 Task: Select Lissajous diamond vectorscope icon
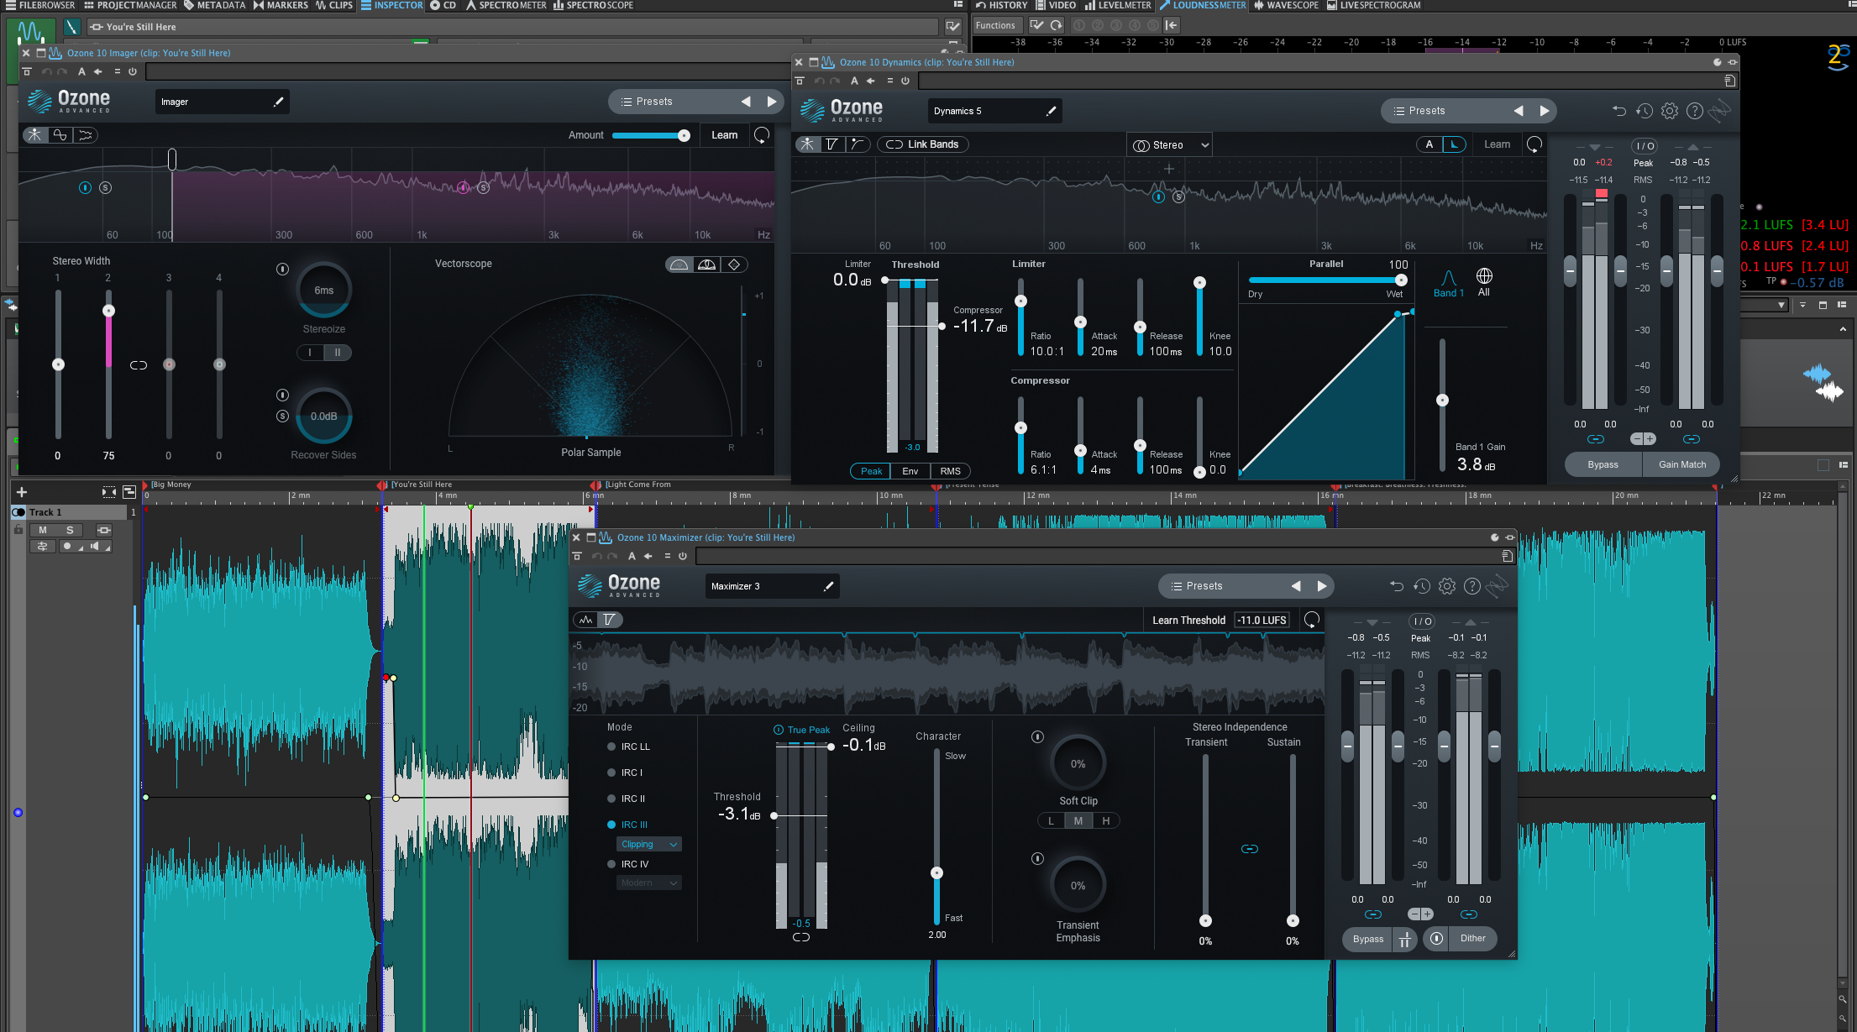coord(734,265)
